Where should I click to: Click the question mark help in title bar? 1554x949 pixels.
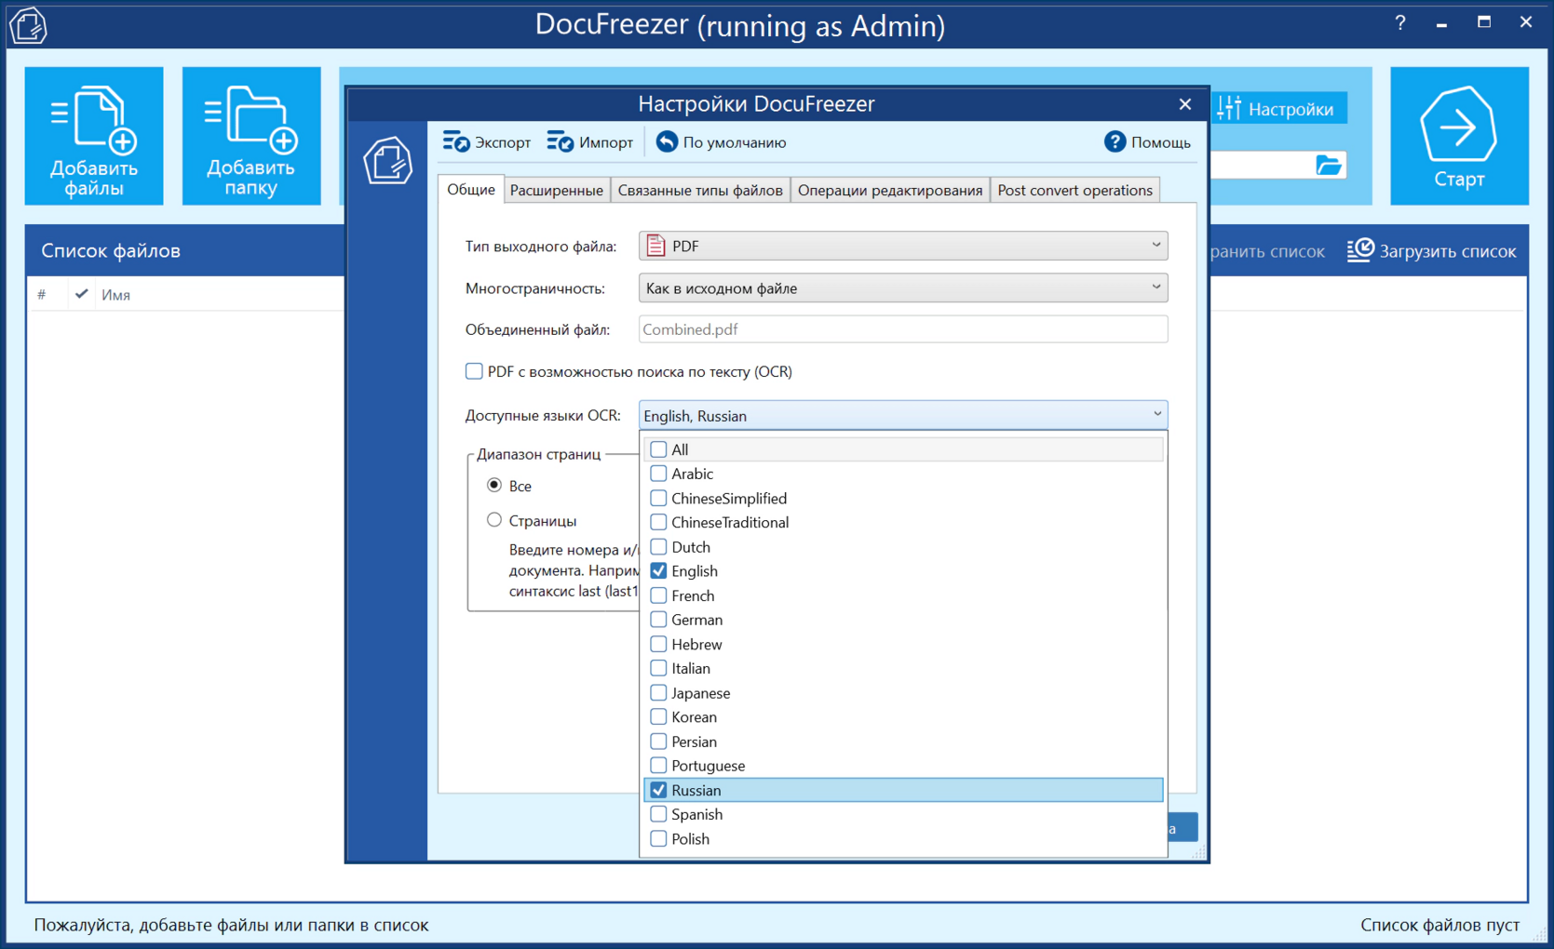coord(1400,23)
